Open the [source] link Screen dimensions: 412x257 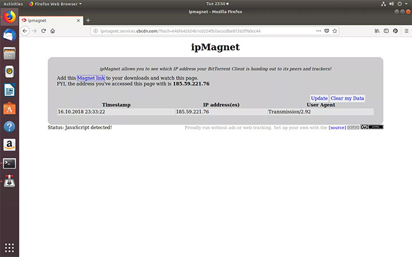click(337, 128)
